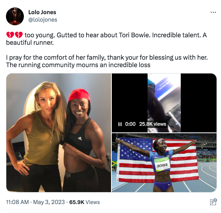
Task: Open the three-dot more options menu
Action: [x=213, y=12]
